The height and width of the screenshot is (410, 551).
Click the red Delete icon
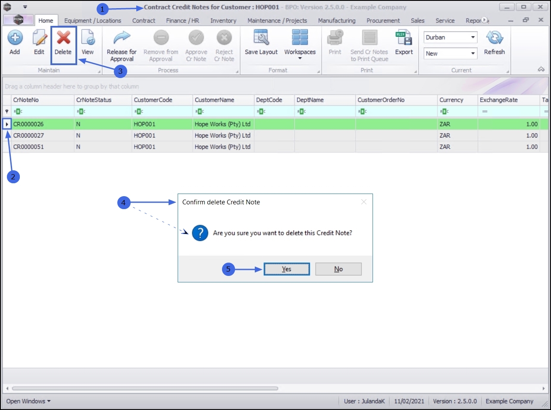coord(63,38)
